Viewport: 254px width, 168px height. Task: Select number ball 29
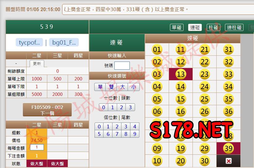pos(205,149)
